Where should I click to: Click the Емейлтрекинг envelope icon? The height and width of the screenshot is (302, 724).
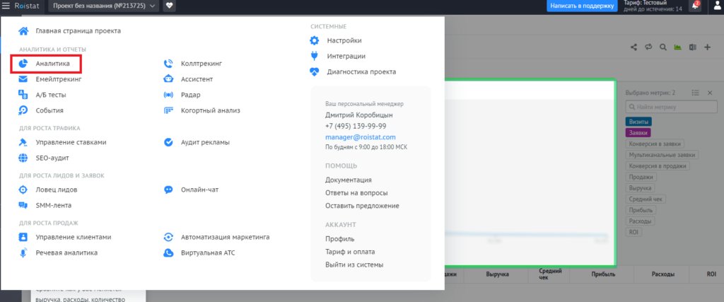(23, 79)
